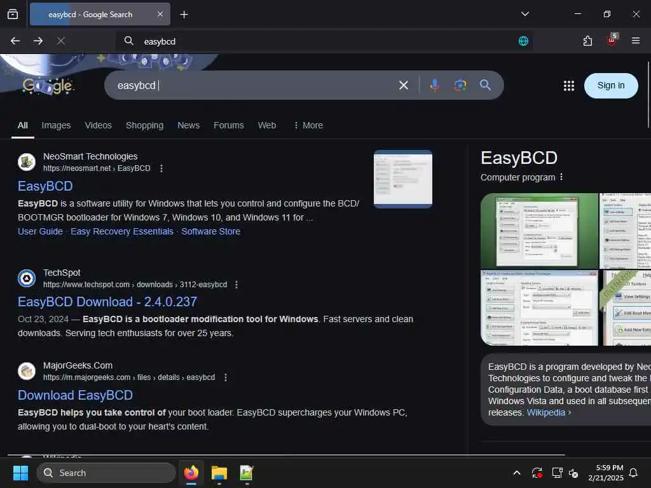Select the All results tab
Screen dimensions: 651x488
click(23, 125)
